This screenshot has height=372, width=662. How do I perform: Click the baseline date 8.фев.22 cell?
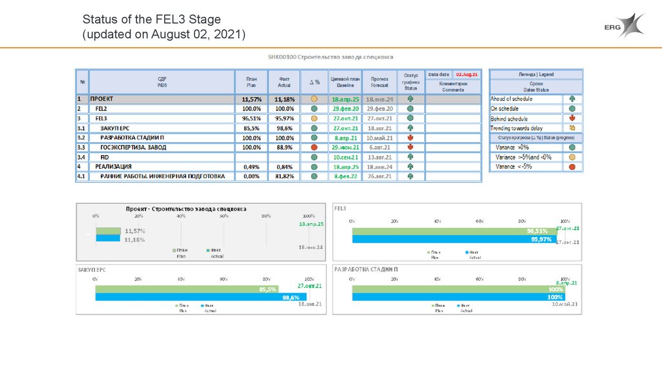pyautogui.click(x=345, y=176)
